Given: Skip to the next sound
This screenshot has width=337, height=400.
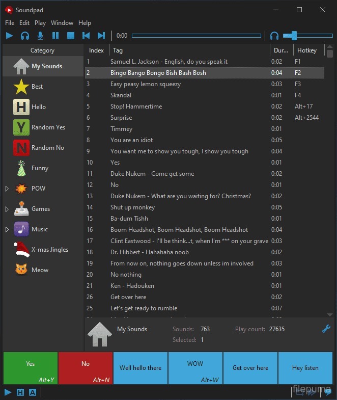Looking at the screenshot, I should click(x=101, y=36).
